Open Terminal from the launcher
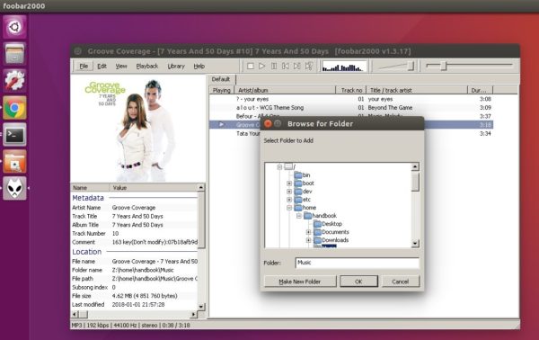Image resolution: width=539 pixels, height=340 pixels. point(14,135)
